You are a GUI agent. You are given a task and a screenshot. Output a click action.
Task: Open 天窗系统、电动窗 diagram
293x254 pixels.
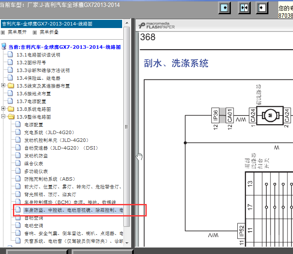click(x=74, y=241)
